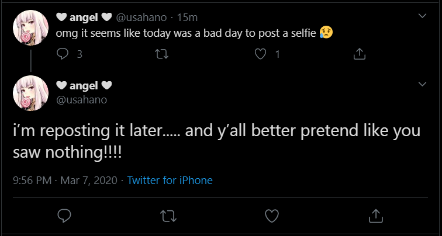Viewport: 442px width, 236px height.
Task: Click the 9:56 PM Mar 7, 2020 timestamp
Action: [65, 181]
